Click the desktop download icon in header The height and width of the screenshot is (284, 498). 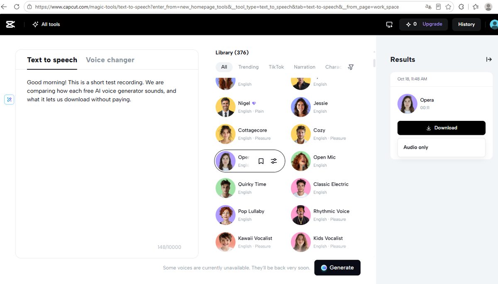point(389,24)
